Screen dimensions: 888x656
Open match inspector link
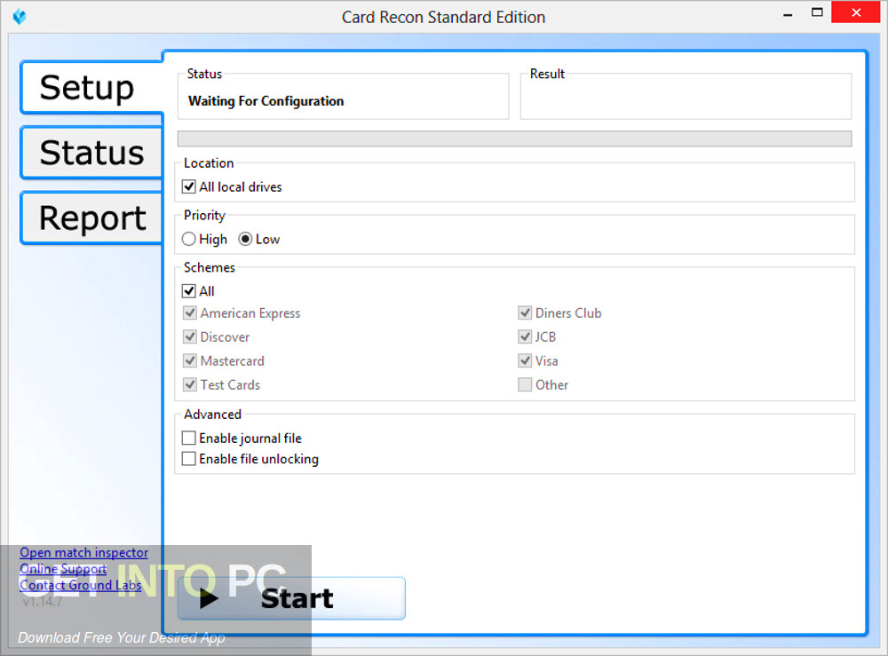(83, 552)
